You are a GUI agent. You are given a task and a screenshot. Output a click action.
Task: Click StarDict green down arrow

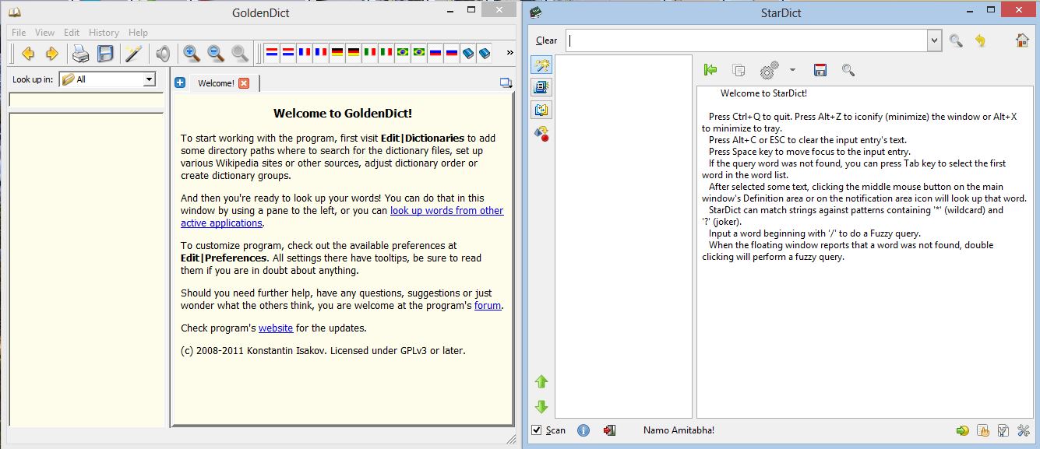(541, 406)
